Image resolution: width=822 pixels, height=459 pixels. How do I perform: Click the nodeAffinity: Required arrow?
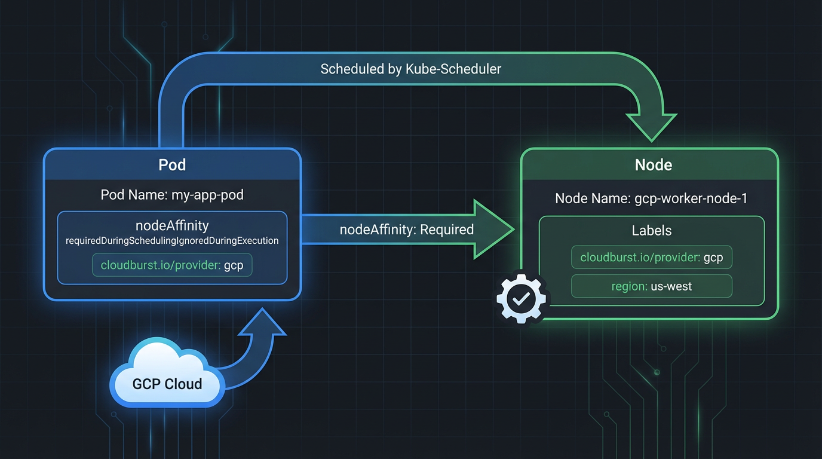tap(406, 229)
